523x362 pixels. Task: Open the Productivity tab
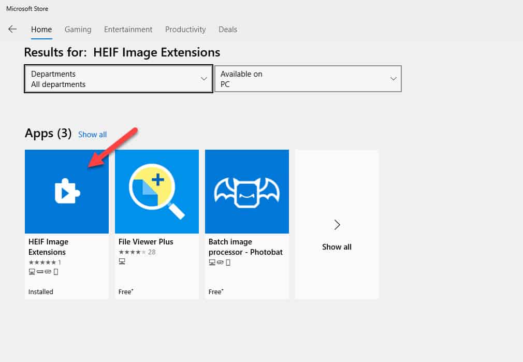coord(185,30)
